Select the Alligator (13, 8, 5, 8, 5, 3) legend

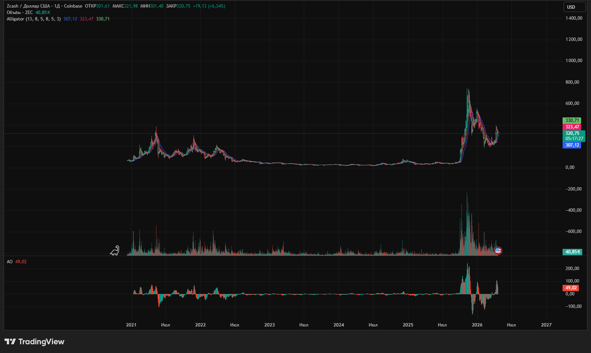pos(34,19)
